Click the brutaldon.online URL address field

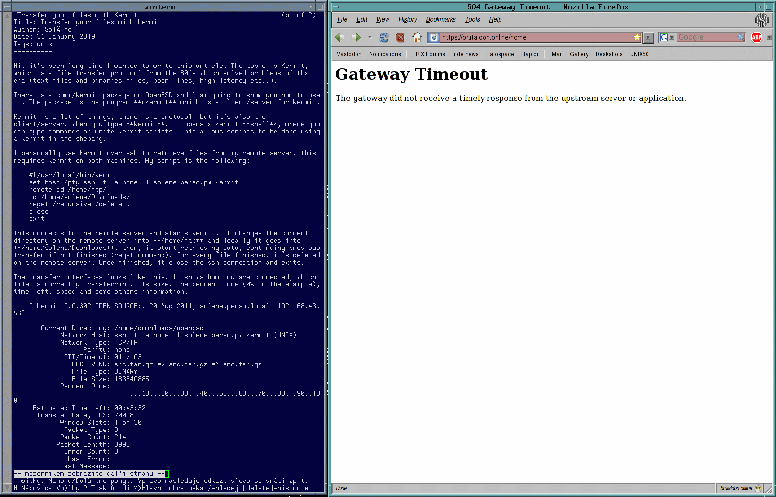pos(533,37)
